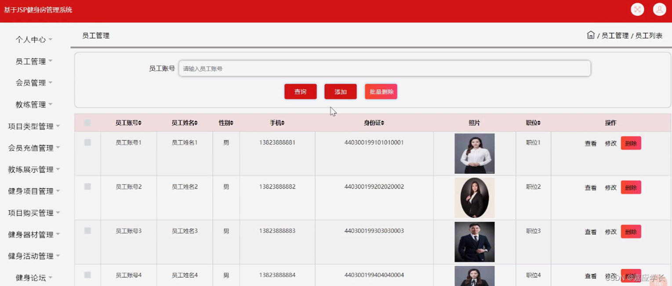Open the 健身活动管理 sidebar menu
Screen dimensions: 672x286
34,256
